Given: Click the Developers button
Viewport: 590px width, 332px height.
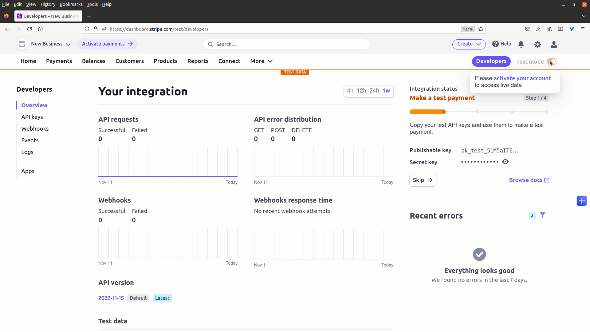Looking at the screenshot, I should pos(491,61).
